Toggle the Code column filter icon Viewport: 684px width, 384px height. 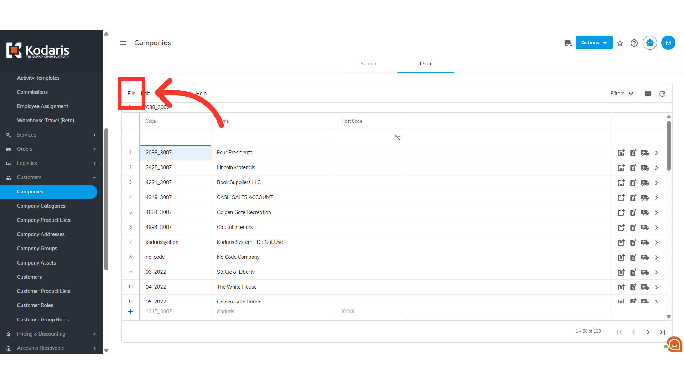pos(202,138)
